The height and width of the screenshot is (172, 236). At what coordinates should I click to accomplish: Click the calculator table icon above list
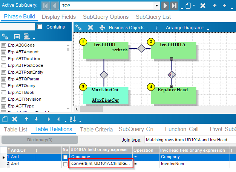[26, 36]
